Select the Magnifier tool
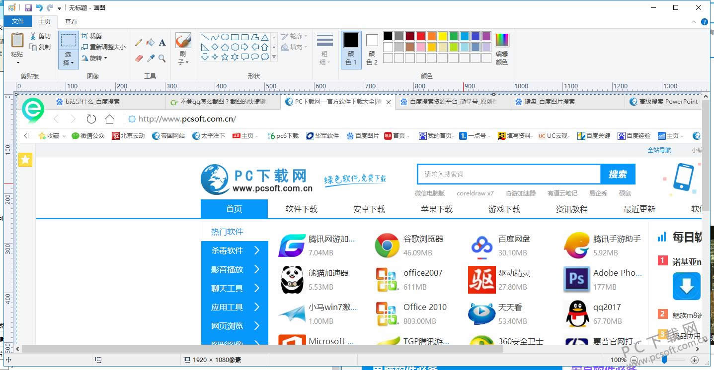The width and height of the screenshot is (714, 370). click(x=162, y=59)
